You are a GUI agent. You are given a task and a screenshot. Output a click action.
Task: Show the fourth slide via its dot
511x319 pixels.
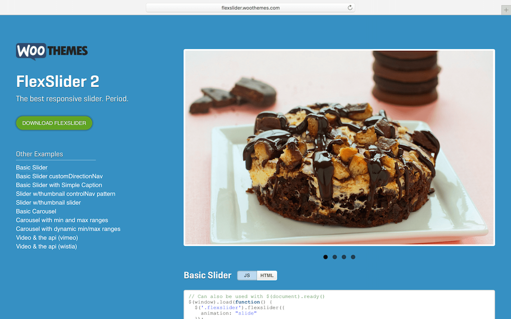pos(353,257)
